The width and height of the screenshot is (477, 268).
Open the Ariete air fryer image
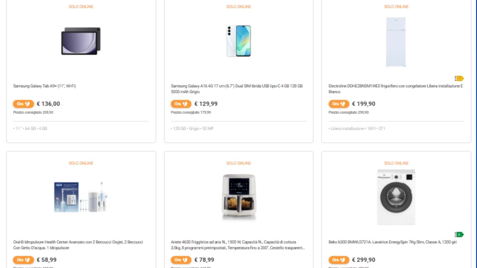pyautogui.click(x=238, y=197)
